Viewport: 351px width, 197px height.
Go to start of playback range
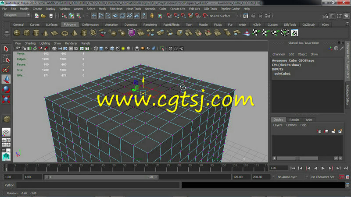(x=292, y=168)
